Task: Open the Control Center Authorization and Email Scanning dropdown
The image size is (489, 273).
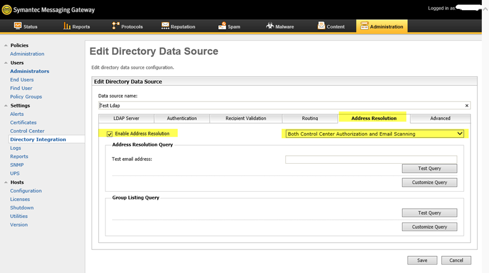Action: tap(375, 133)
